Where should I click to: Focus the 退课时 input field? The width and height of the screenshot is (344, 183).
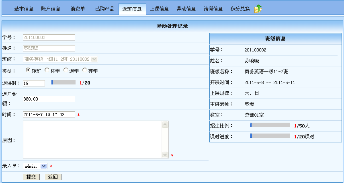tap(34, 83)
